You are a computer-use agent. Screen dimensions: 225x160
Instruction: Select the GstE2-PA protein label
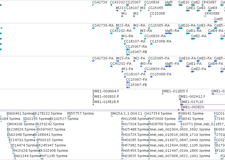pyautogui.click(x=199, y=69)
